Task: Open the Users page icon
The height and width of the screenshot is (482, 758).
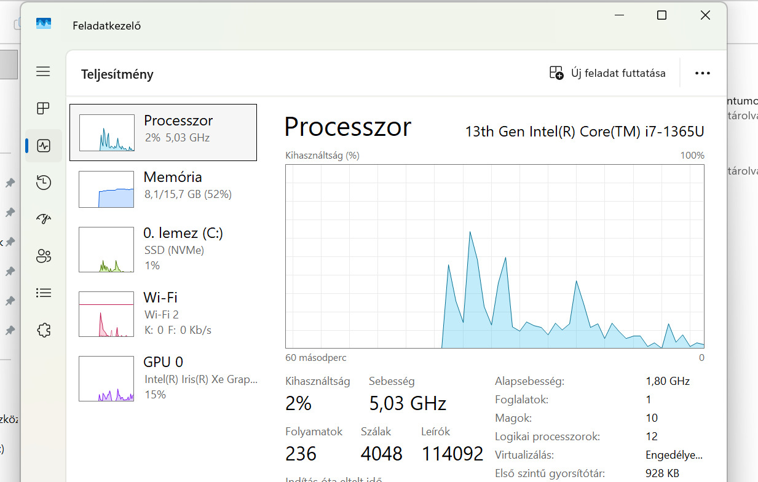Action: [43, 256]
